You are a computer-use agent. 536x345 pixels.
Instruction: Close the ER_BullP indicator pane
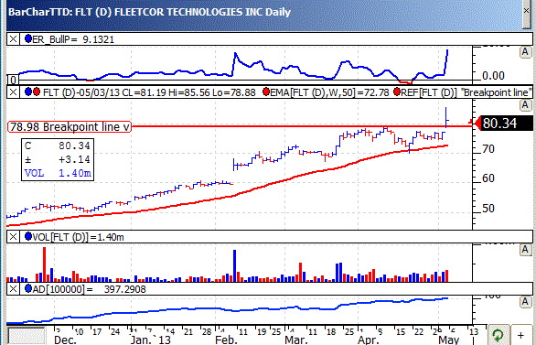point(13,39)
